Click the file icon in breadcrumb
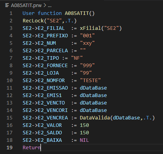This screenshot has width=163, height=154. pos(7,5)
